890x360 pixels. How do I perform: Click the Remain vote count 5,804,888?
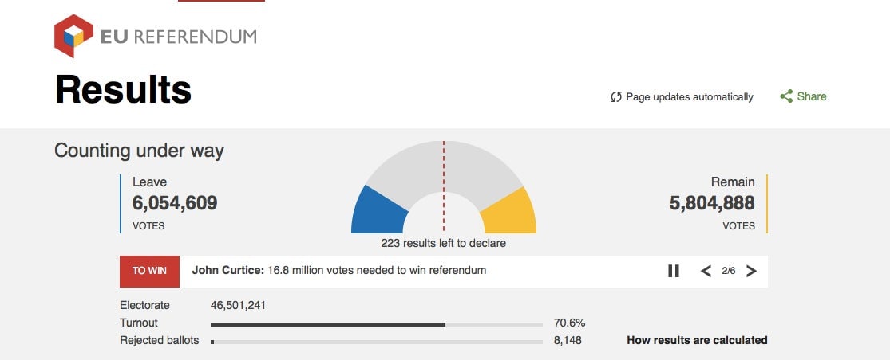pos(712,202)
